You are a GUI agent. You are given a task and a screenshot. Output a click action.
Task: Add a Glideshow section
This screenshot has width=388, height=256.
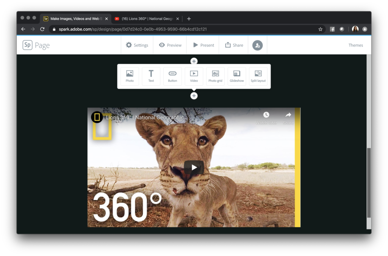tap(237, 76)
